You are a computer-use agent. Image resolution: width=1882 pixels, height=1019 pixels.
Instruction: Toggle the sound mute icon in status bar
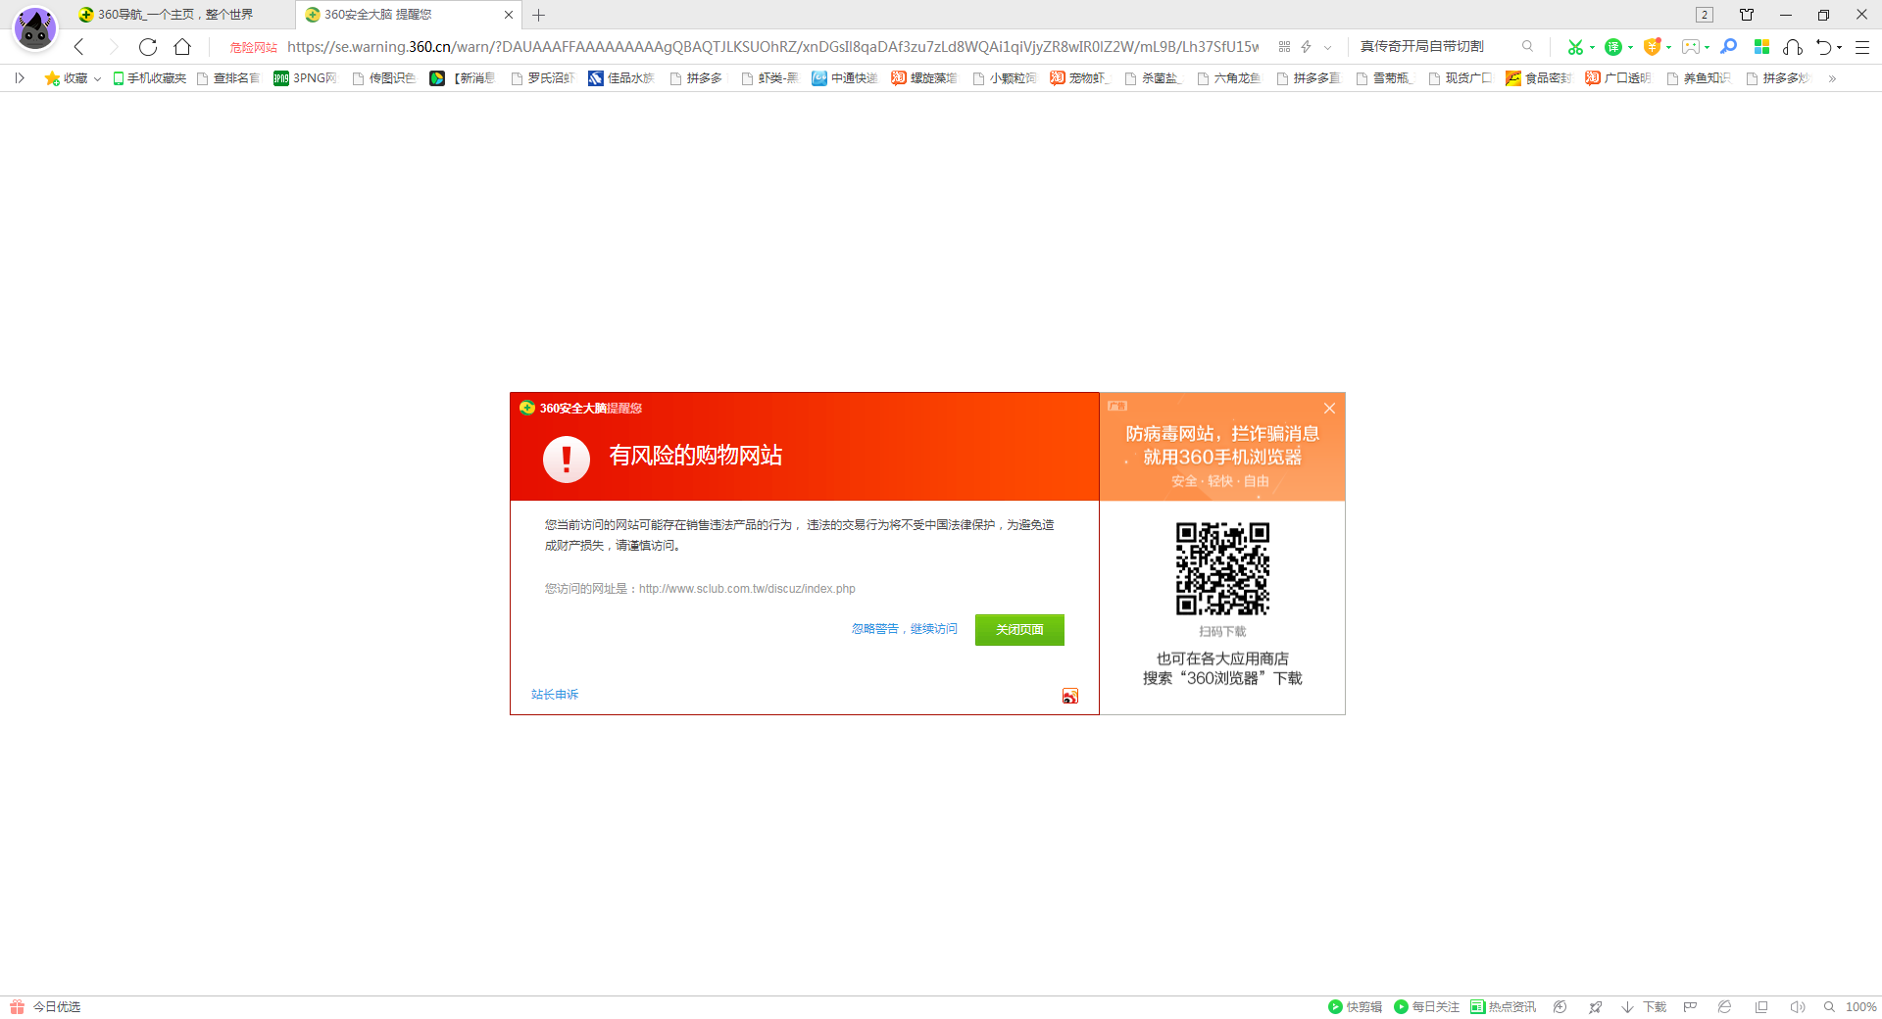pos(1797,1007)
